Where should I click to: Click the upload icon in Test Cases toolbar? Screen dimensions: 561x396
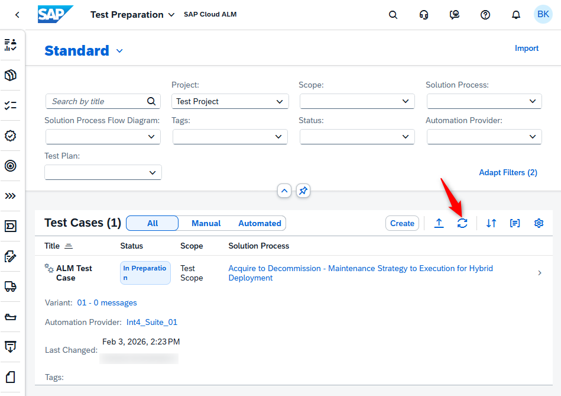pyautogui.click(x=439, y=223)
